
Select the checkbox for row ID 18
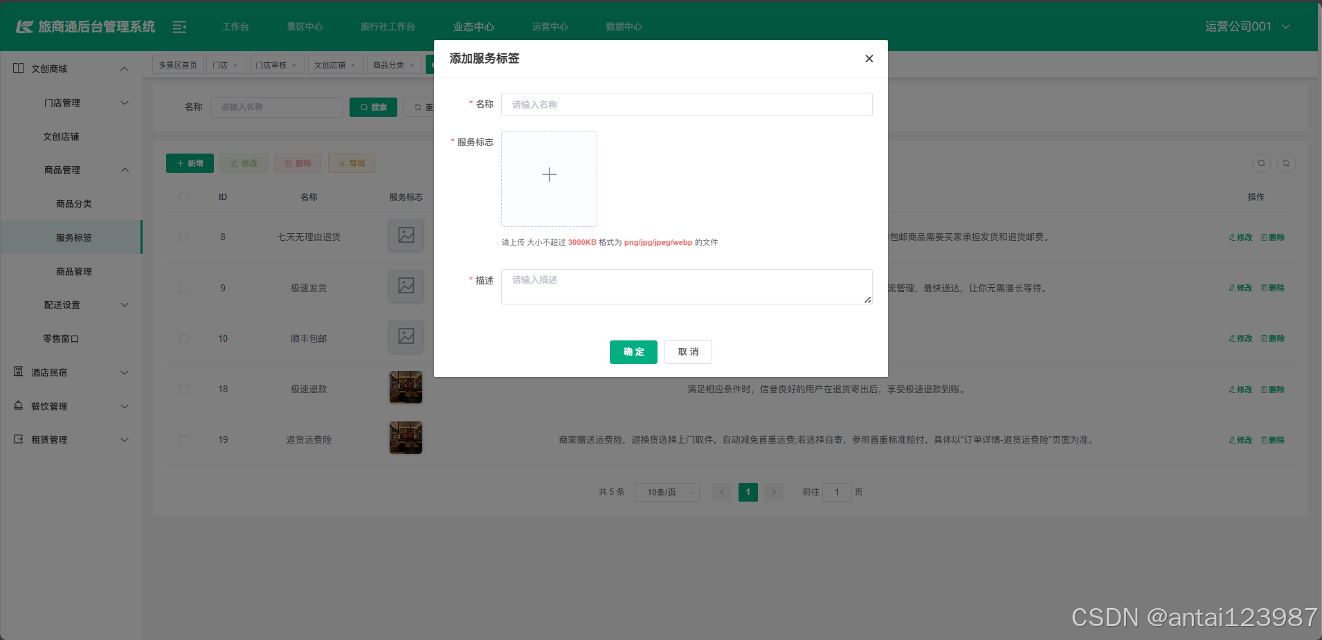click(183, 389)
